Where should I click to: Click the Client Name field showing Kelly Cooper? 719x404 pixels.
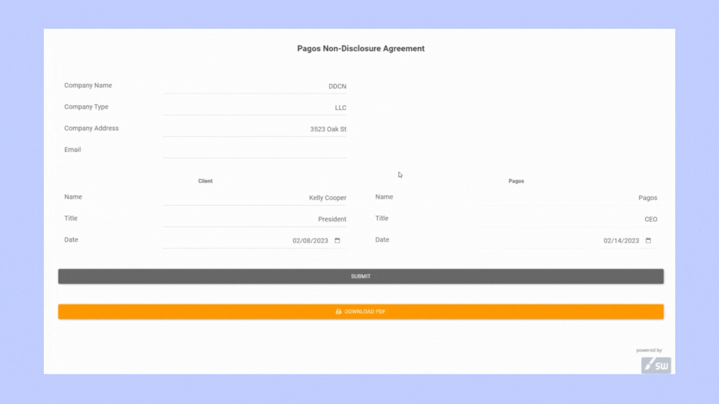[255, 198]
